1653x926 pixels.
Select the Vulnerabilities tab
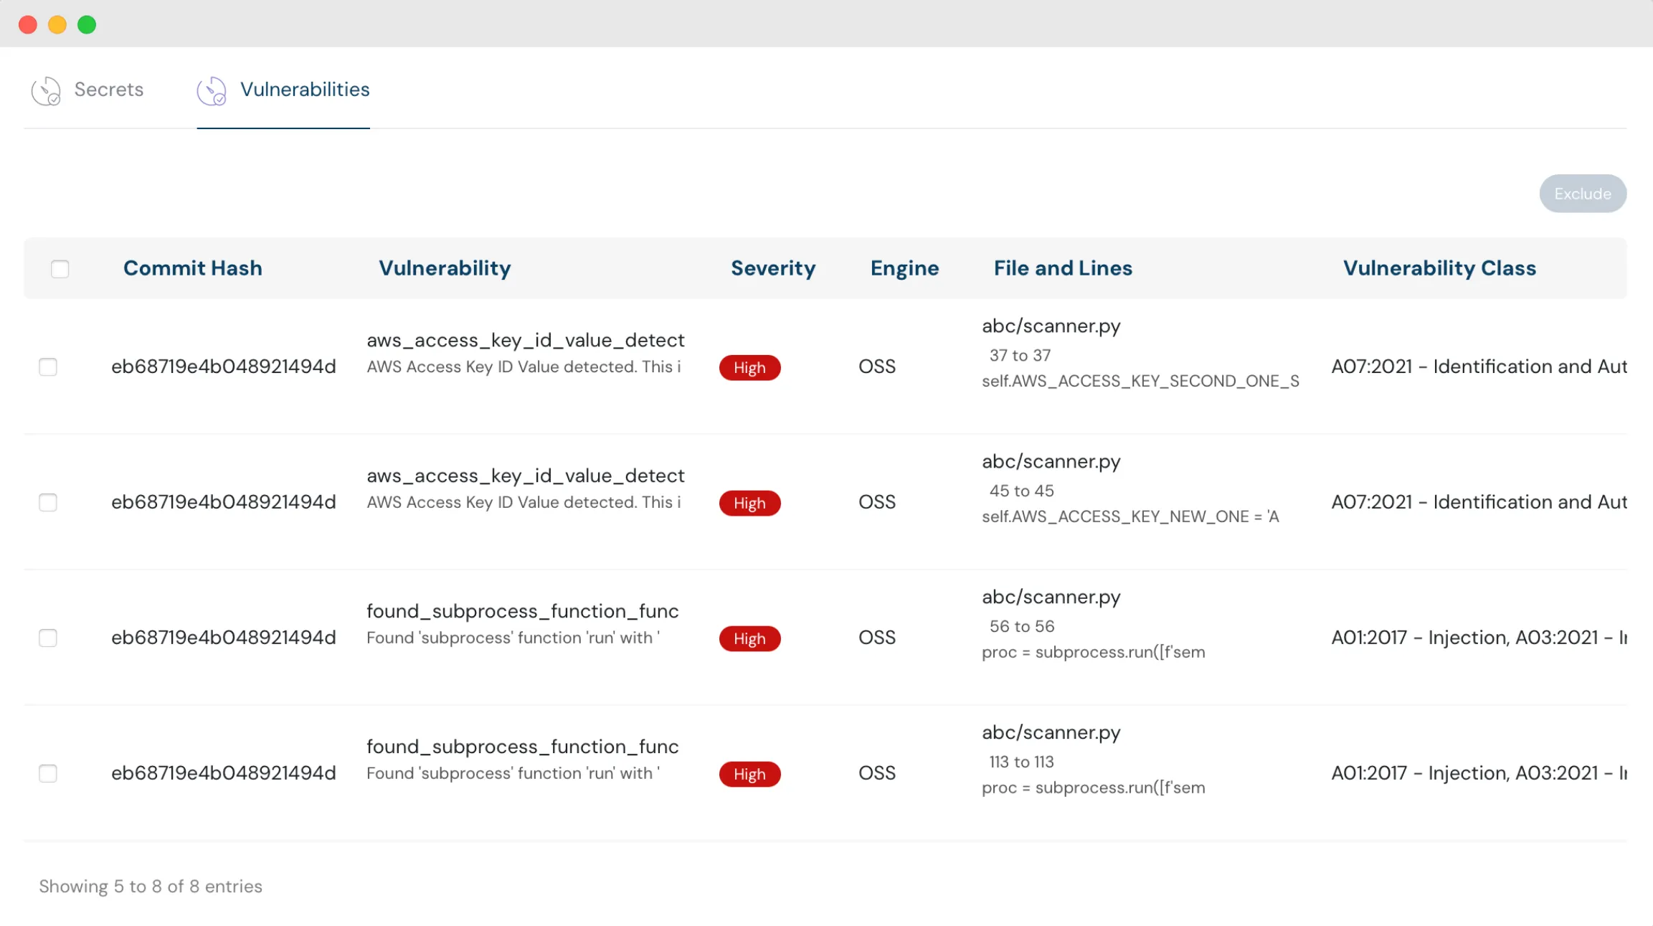[x=305, y=90]
